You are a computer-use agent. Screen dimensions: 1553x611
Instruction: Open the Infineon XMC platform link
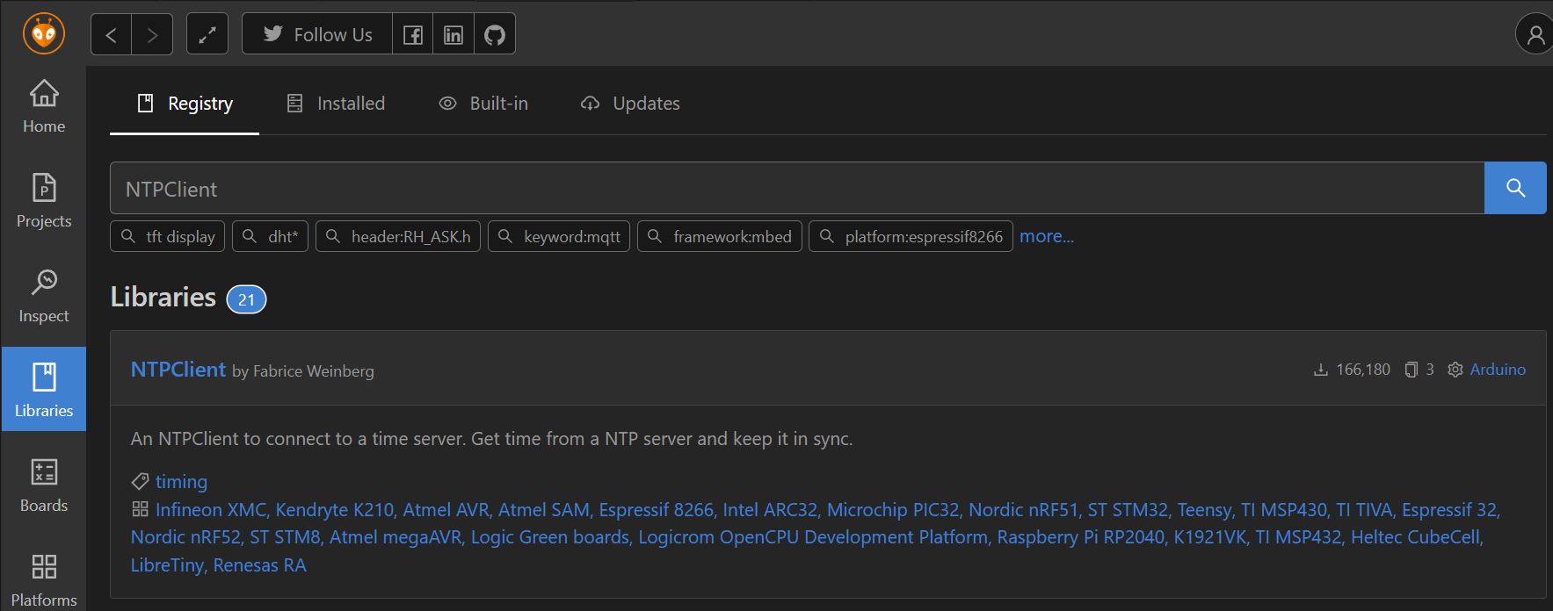pos(211,510)
